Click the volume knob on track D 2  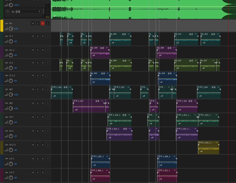[x=11, y=68]
